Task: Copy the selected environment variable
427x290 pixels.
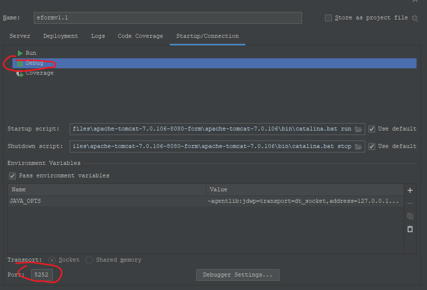Action: (410, 216)
